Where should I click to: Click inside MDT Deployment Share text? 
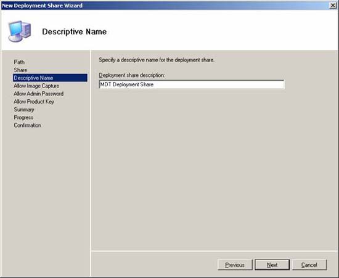pos(127,84)
